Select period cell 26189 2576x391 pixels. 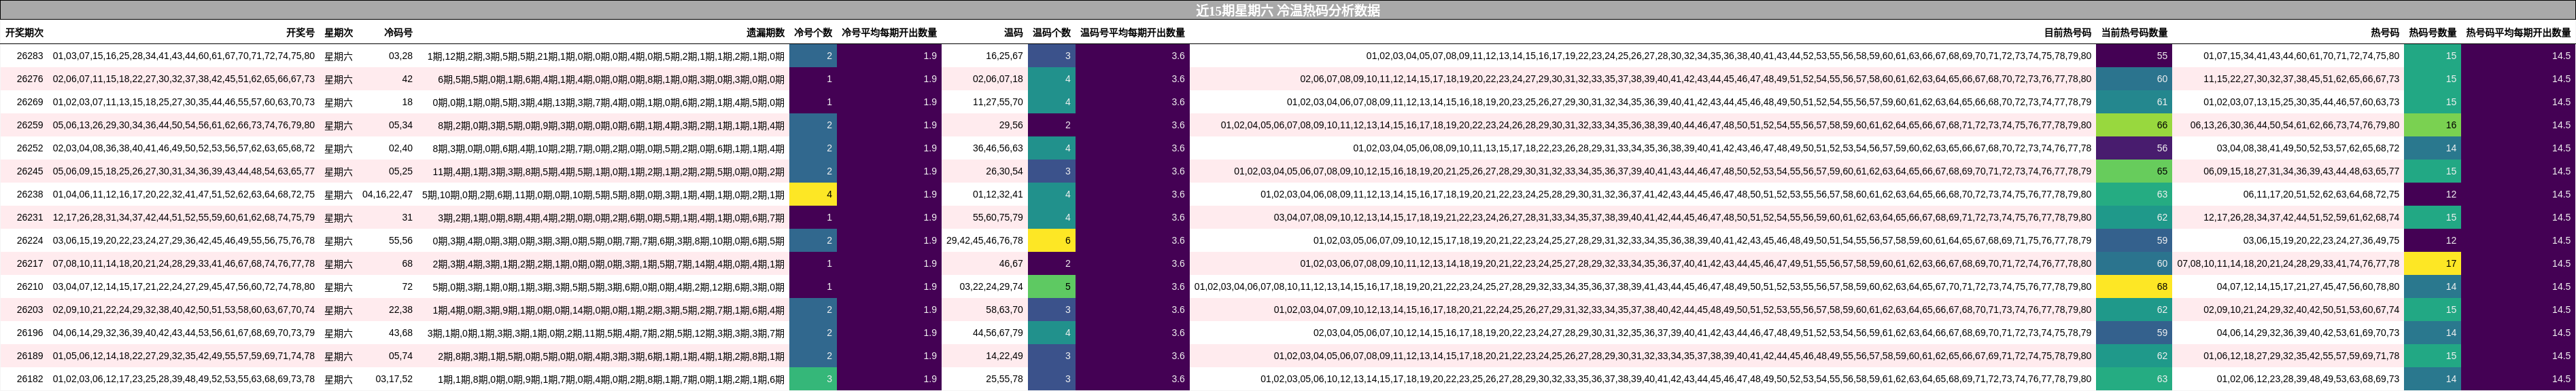click(30, 356)
